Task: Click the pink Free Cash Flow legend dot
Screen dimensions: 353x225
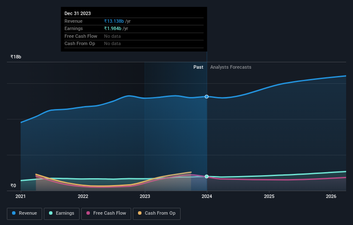Action: (x=88, y=213)
